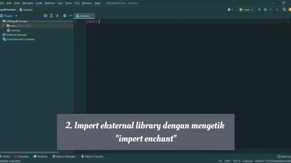This screenshot has height=163, width=291.
Task: Open the Window menu
Action: click(x=87, y=3)
